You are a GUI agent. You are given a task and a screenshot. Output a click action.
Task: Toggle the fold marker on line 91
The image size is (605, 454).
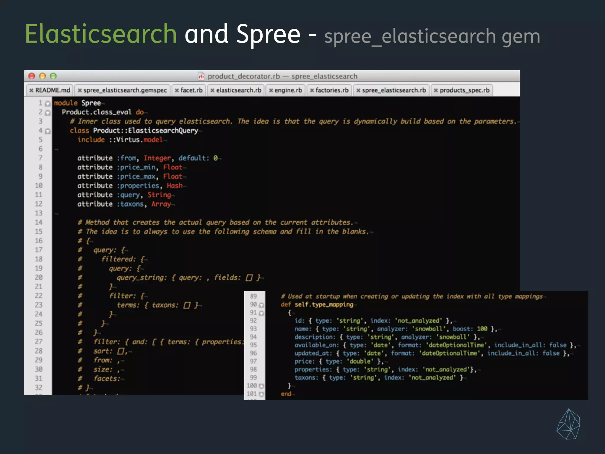click(261, 313)
